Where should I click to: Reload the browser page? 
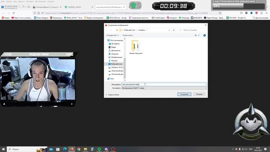click(x=13, y=13)
